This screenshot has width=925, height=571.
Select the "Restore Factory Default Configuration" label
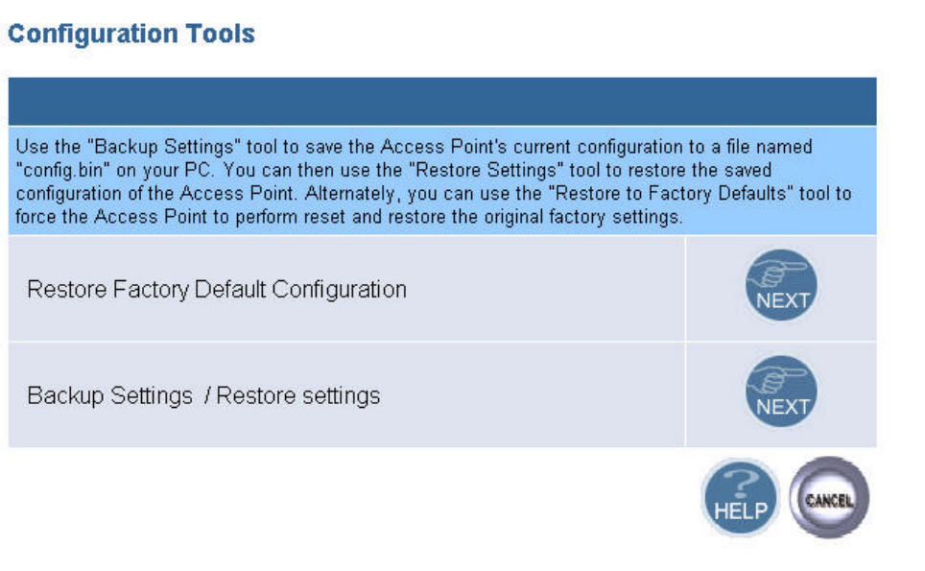click(x=217, y=290)
